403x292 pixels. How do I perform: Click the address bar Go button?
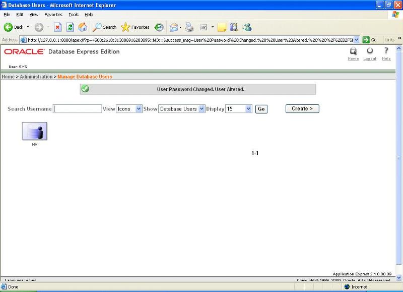tap(370, 40)
